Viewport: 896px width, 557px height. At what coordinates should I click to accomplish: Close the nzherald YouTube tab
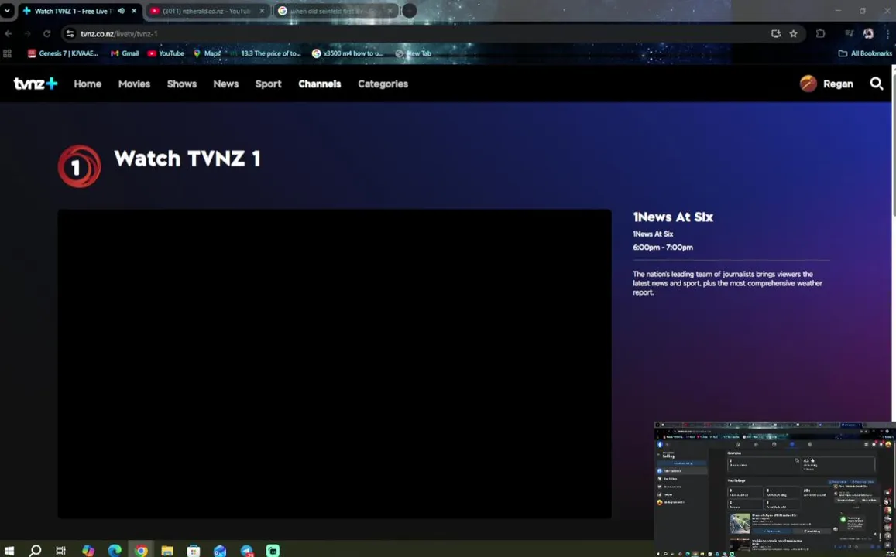pyautogui.click(x=263, y=11)
